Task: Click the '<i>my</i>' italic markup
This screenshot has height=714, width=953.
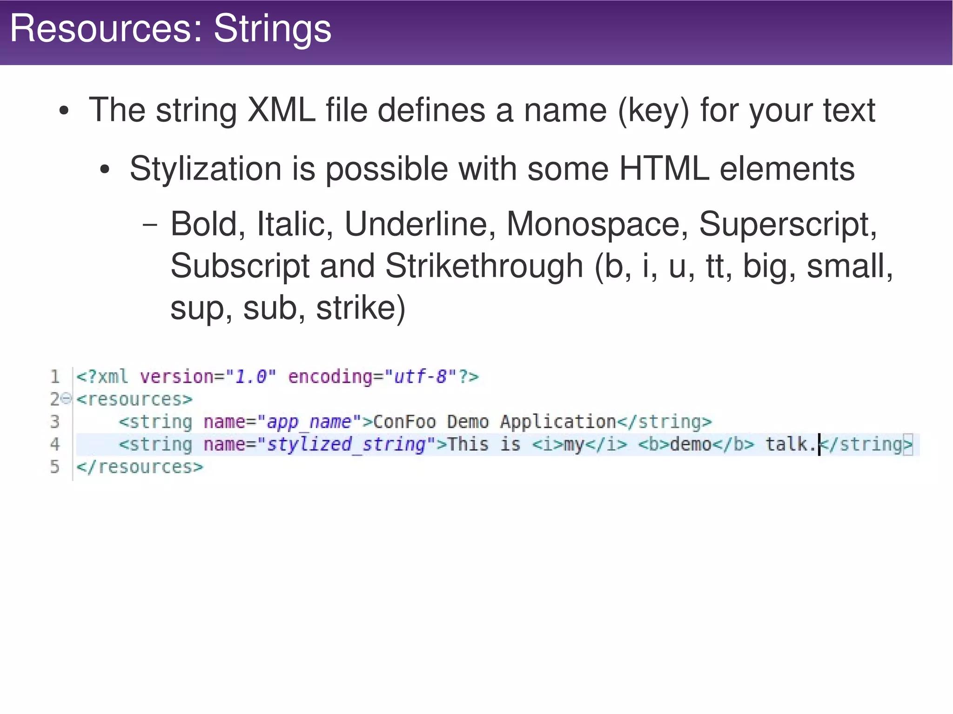Action: pos(579,444)
